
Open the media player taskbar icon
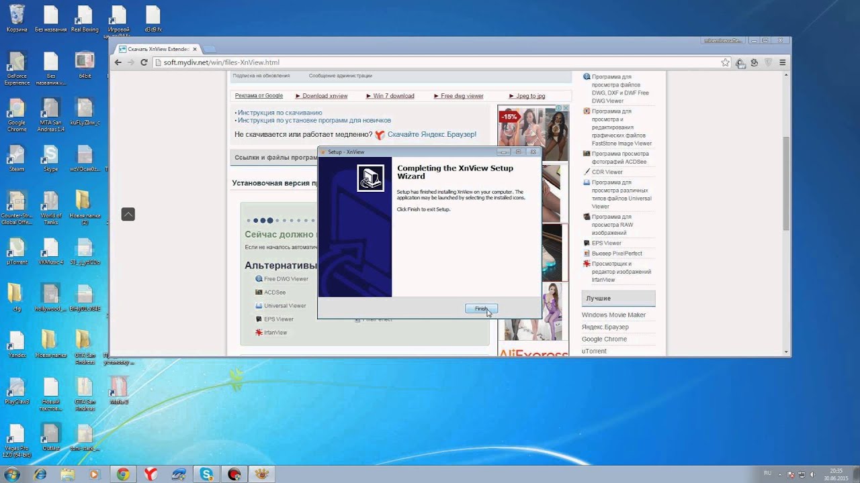click(94, 474)
